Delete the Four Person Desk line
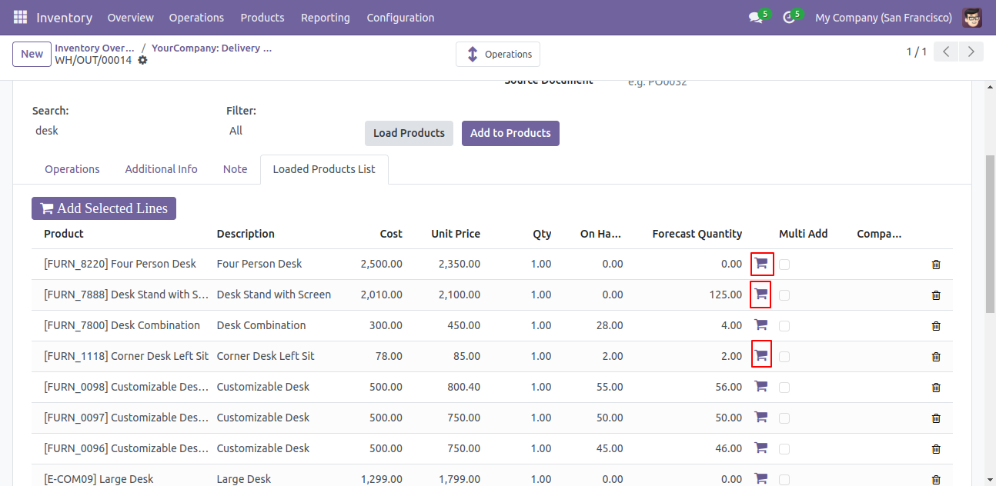This screenshot has width=996, height=486. tap(936, 265)
